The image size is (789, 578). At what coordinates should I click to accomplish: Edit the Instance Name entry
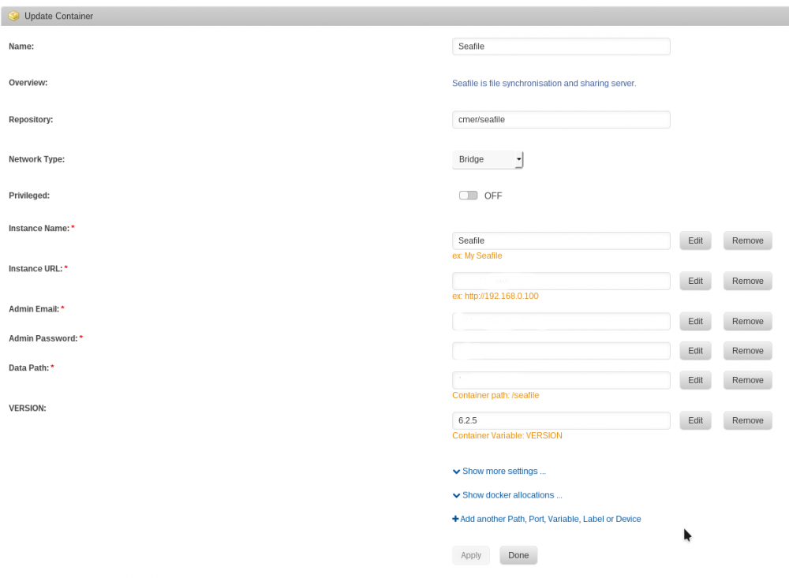tap(695, 241)
